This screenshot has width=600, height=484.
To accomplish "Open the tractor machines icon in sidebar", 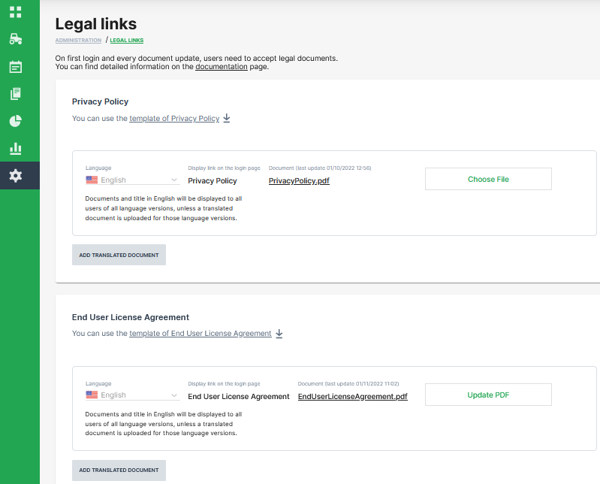I will click(15, 39).
